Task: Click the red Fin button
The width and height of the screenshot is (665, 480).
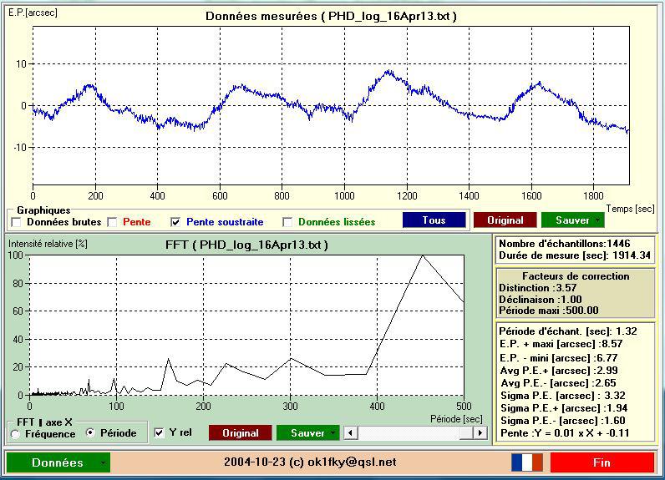Action: click(602, 462)
